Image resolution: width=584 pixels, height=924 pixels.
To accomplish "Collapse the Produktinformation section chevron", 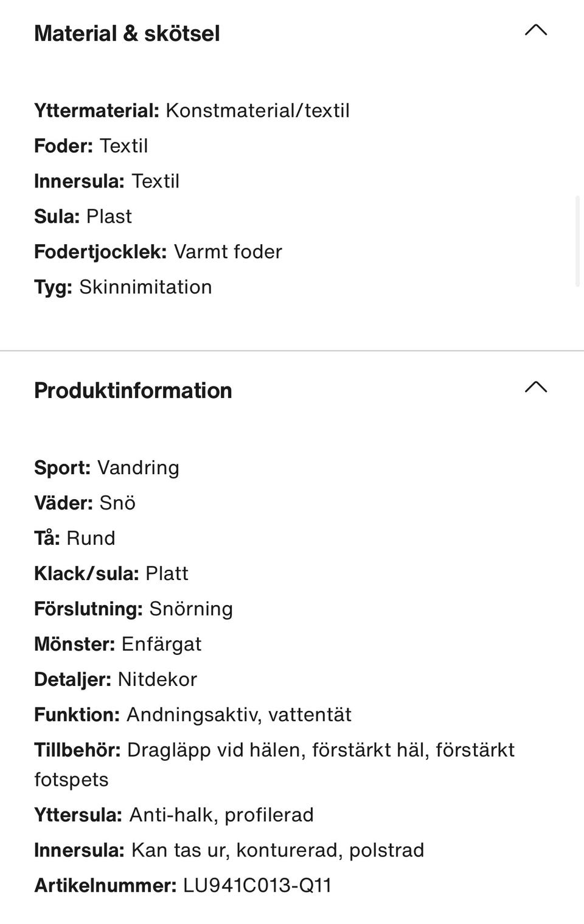I will (535, 387).
